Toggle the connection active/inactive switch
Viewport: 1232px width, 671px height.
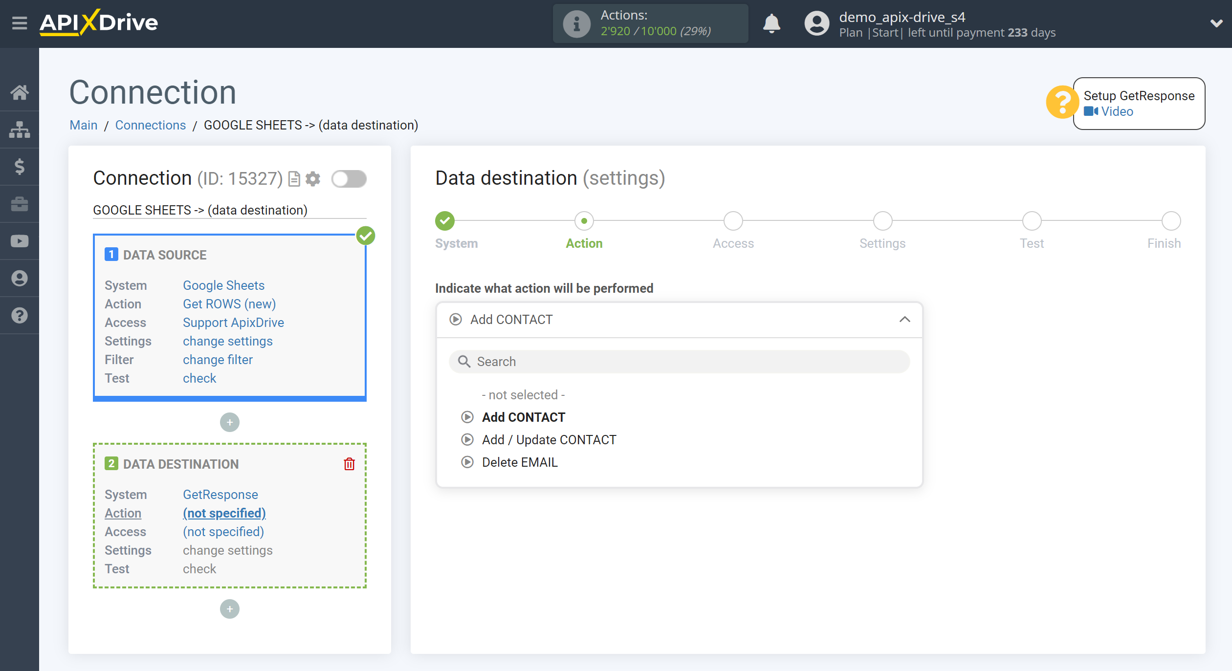(x=350, y=179)
